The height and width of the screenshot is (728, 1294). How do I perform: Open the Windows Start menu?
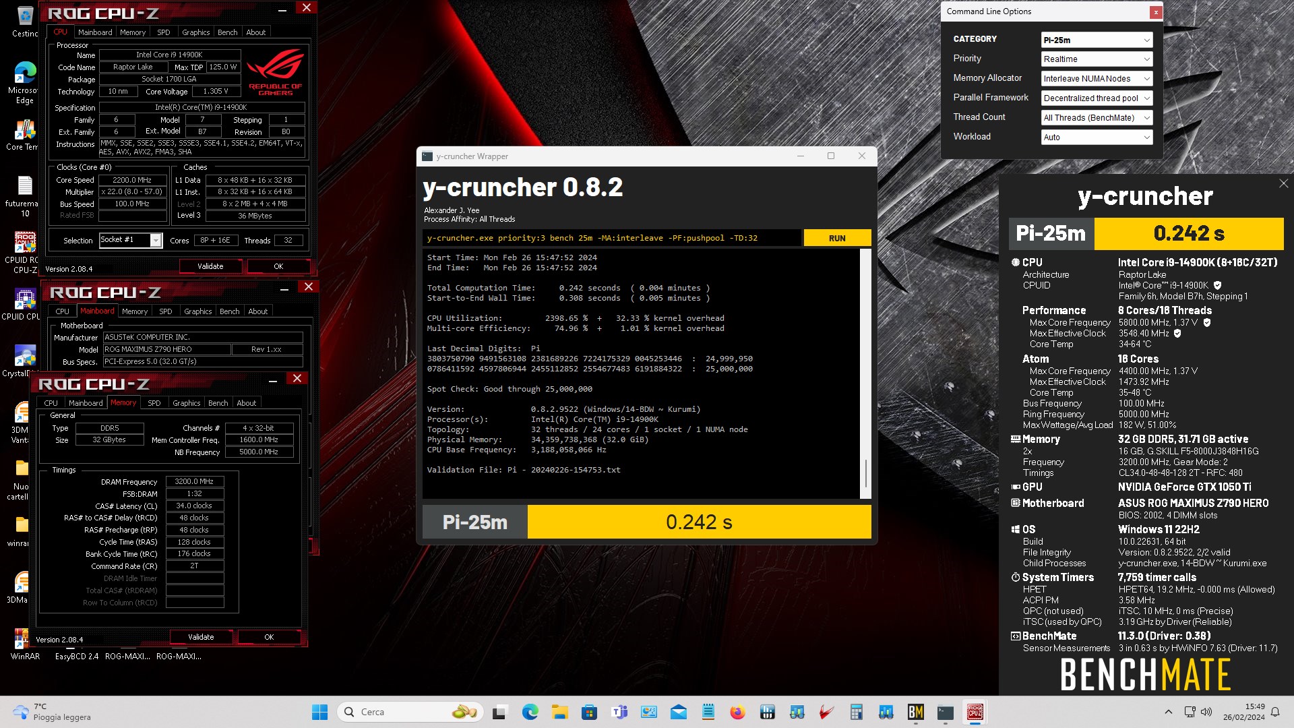click(319, 712)
